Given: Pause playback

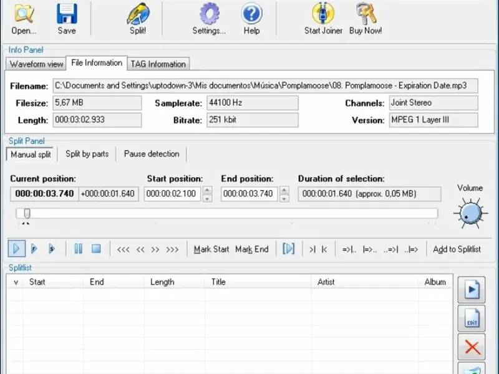Looking at the screenshot, I should pyautogui.click(x=79, y=249).
